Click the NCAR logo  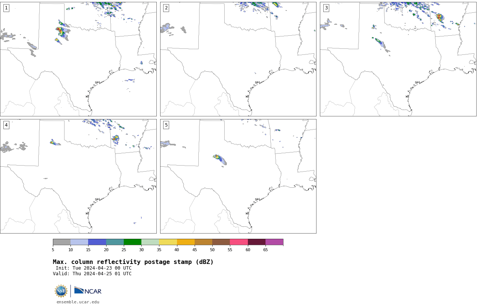(88, 291)
